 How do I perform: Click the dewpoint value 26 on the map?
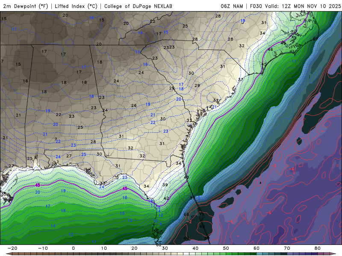pos(134,105)
